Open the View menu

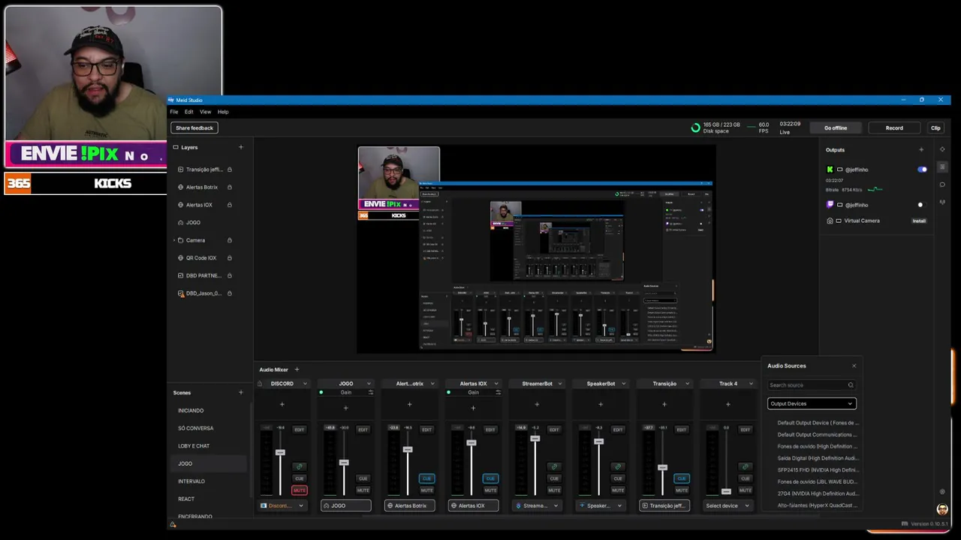[x=205, y=112]
